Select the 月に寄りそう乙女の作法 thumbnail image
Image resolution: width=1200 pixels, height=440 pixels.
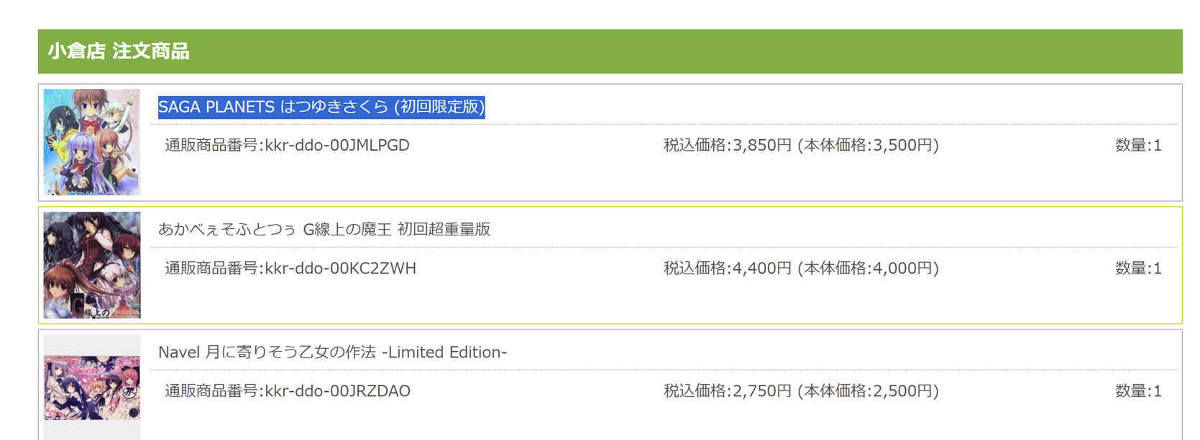[x=92, y=388]
